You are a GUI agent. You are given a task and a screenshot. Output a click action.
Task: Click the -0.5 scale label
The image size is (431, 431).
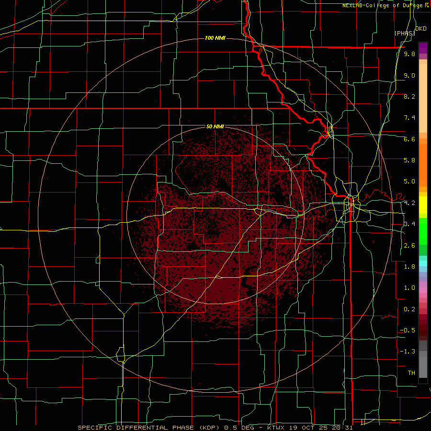tap(408, 330)
